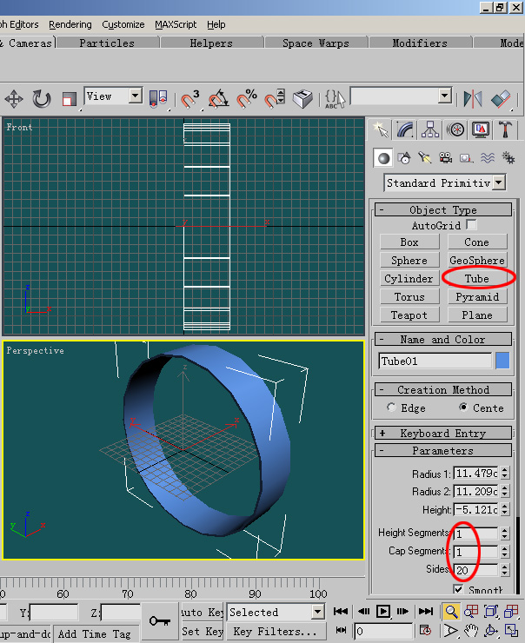The image size is (525, 643).
Task: Select the Rotate tool icon
Action: pyautogui.click(x=41, y=99)
